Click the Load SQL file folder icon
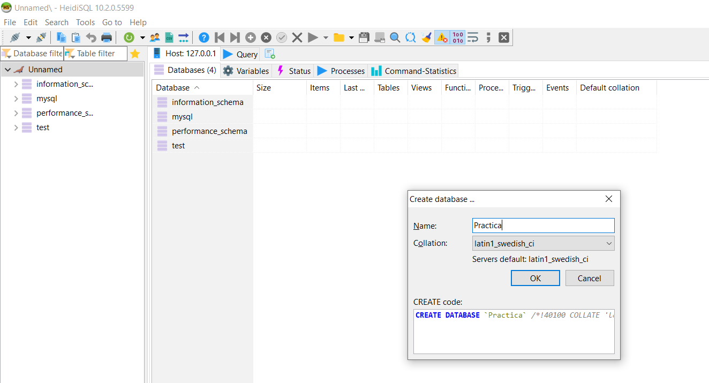This screenshot has width=709, height=383. point(338,37)
